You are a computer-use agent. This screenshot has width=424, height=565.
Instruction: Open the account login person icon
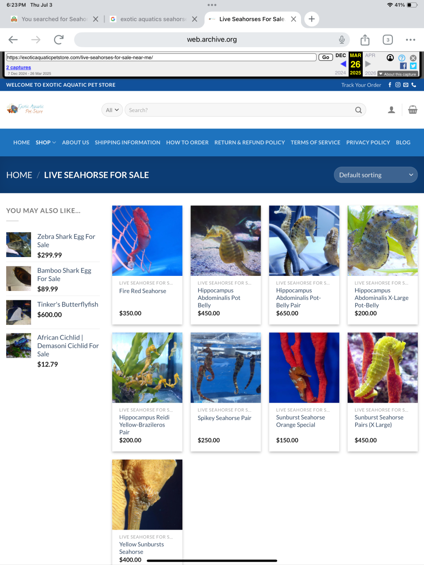(x=391, y=110)
